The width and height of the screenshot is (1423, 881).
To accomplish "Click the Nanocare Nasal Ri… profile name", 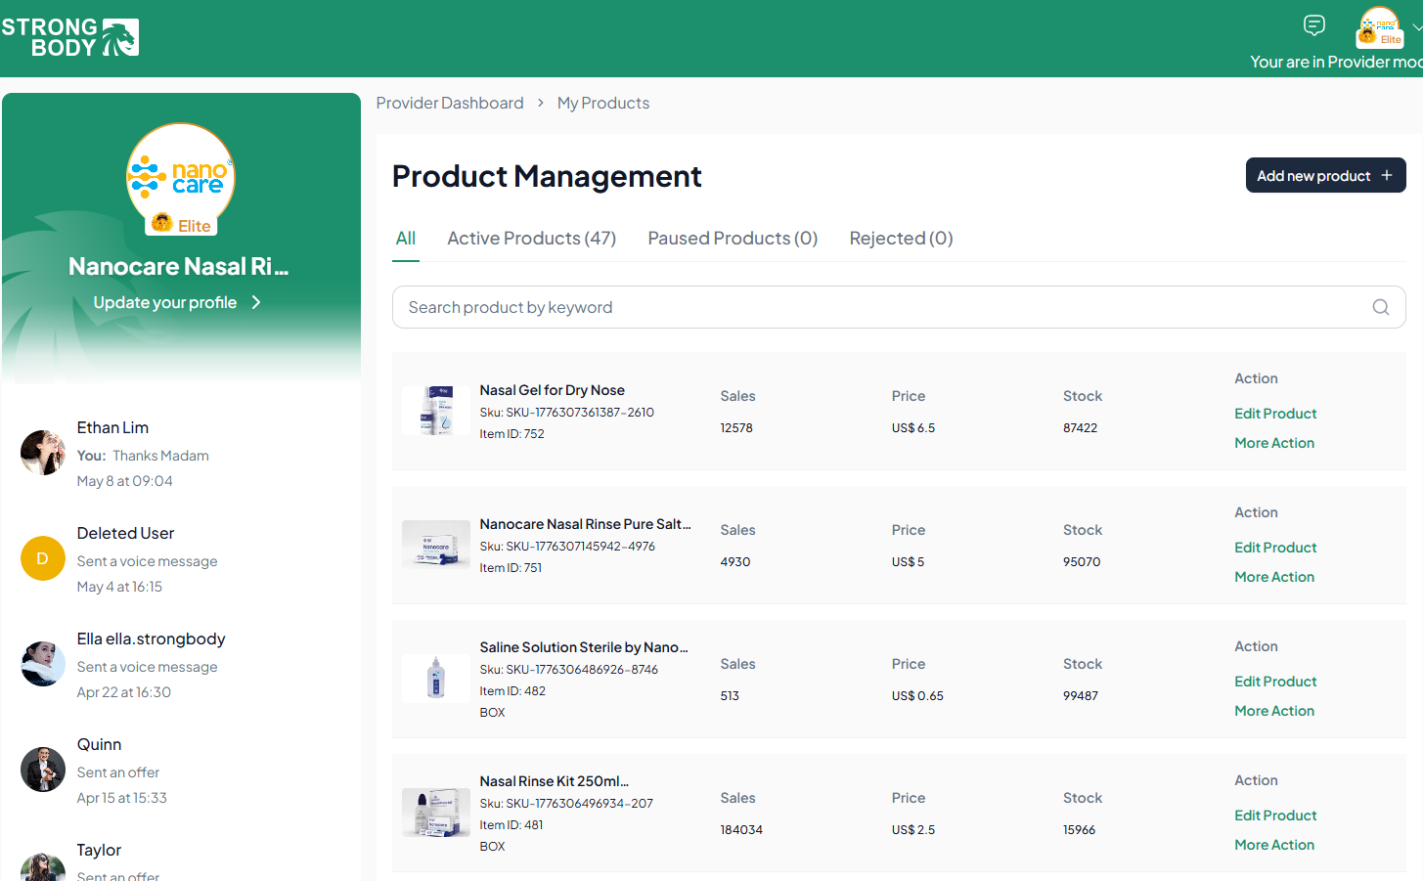I will tap(178, 266).
